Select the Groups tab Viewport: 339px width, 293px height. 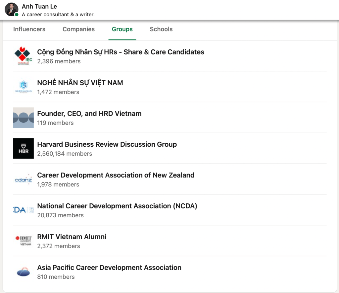pyautogui.click(x=122, y=29)
